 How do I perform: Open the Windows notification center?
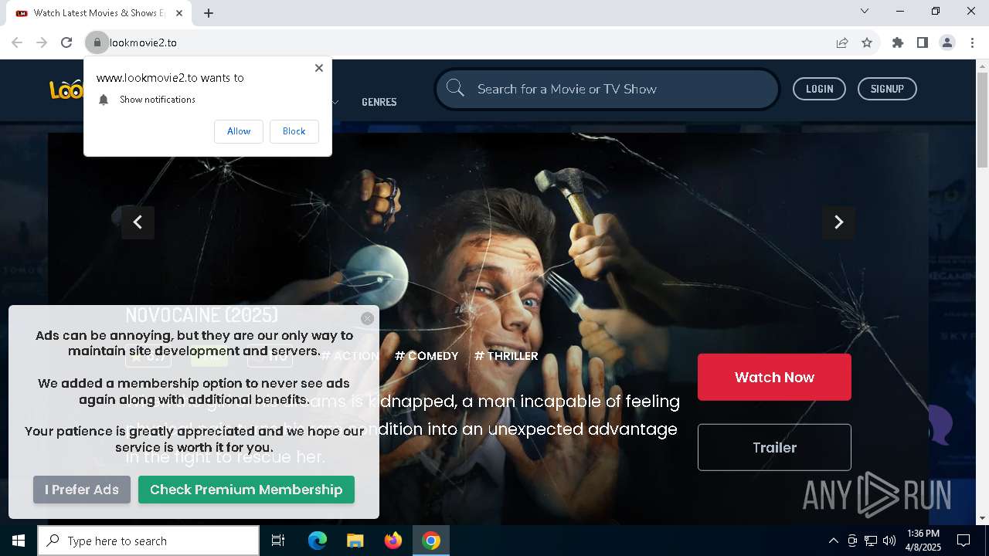(x=964, y=541)
